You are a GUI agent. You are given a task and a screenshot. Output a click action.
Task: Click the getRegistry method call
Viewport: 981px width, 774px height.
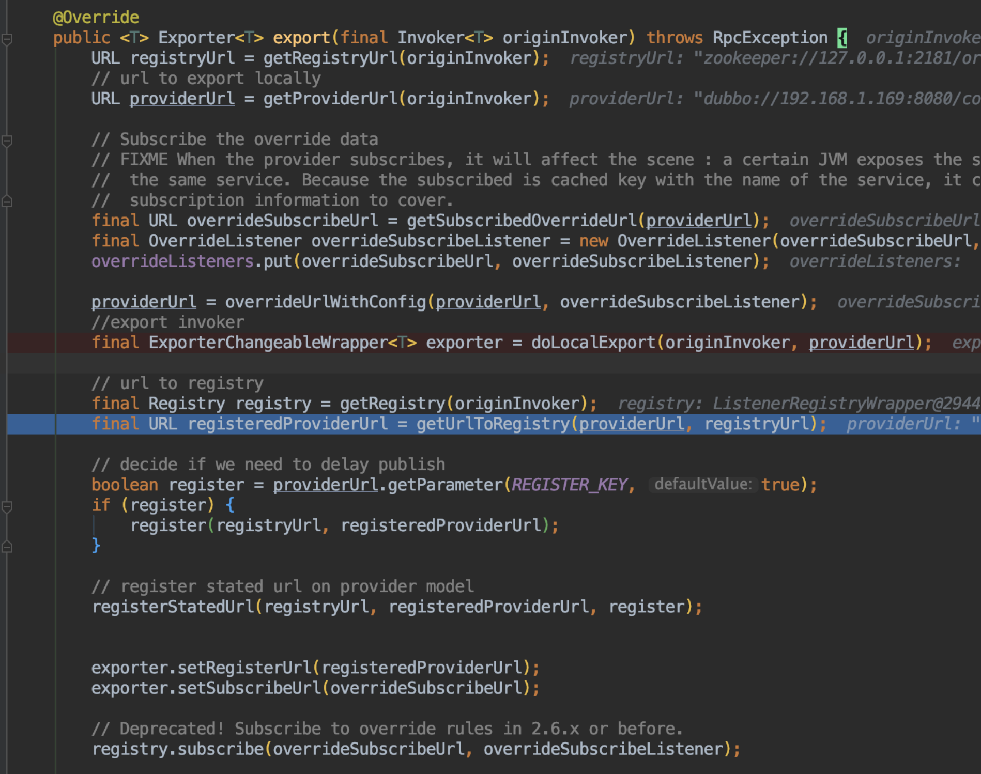pos(392,404)
